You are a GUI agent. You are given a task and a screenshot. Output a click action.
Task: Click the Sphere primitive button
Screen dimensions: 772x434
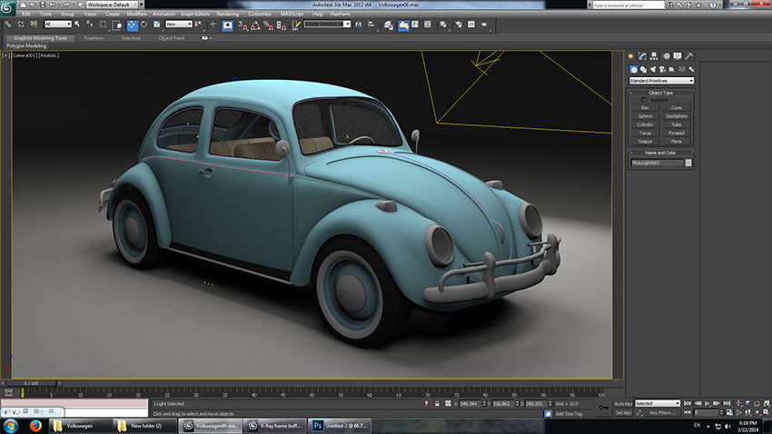pyautogui.click(x=645, y=116)
